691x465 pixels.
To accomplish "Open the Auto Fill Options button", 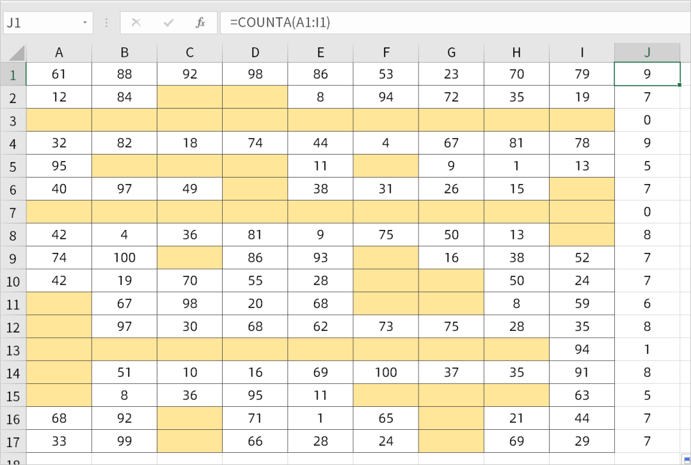I will pos(685,459).
